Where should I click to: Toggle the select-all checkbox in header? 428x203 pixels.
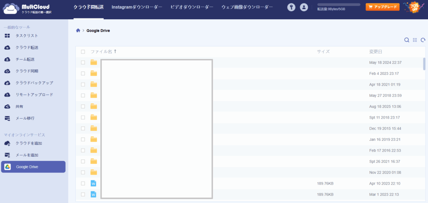83,52
